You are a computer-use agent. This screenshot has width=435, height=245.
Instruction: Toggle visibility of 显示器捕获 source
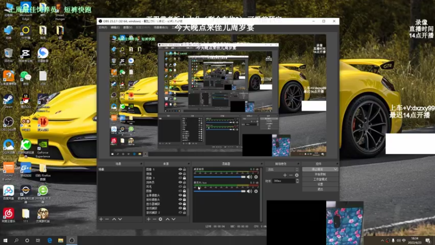180,204
